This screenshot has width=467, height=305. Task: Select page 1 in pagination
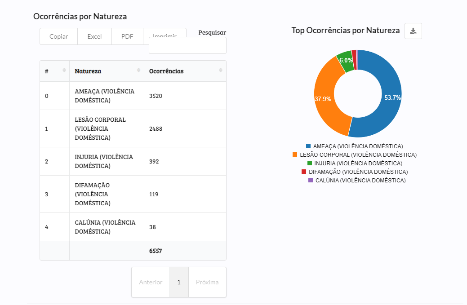click(x=179, y=282)
